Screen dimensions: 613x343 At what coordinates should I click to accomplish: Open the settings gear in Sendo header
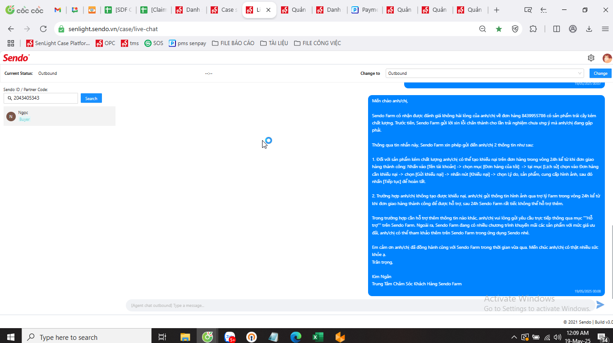coord(591,58)
